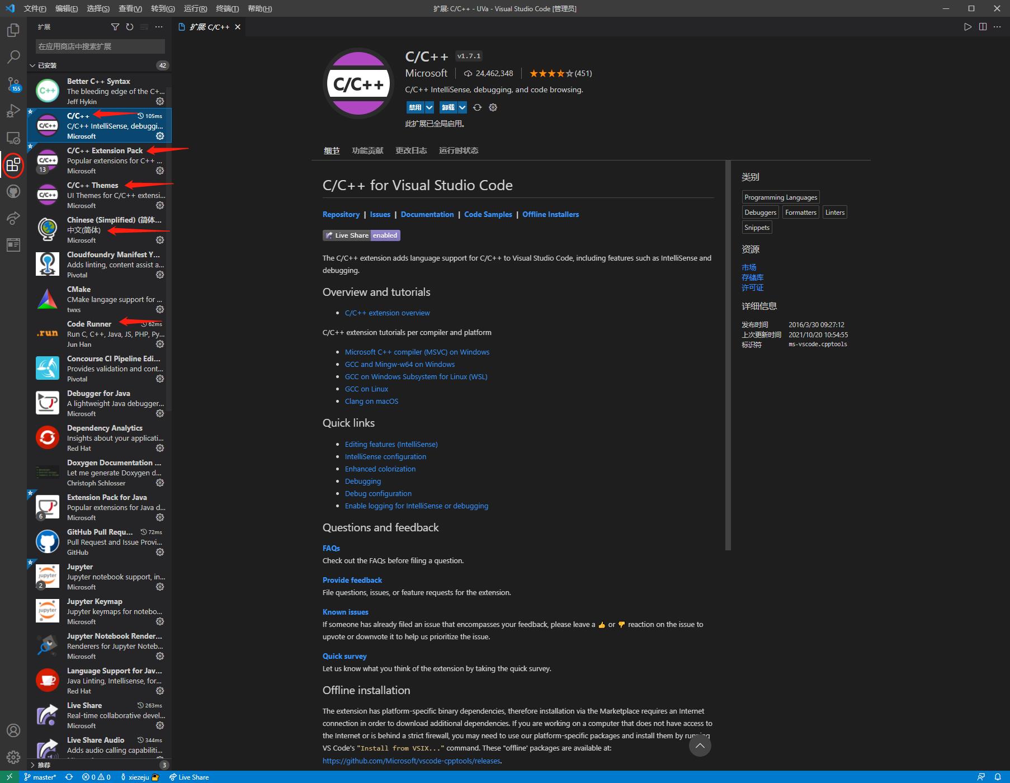This screenshot has width=1010, height=783.
Task: Open the Remote Explorer view
Action: tap(13, 138)
